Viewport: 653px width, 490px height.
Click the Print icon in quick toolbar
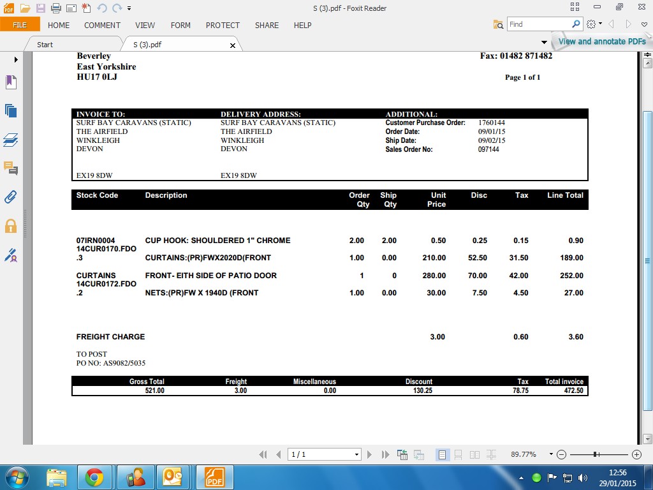click(x=56, y=8)
